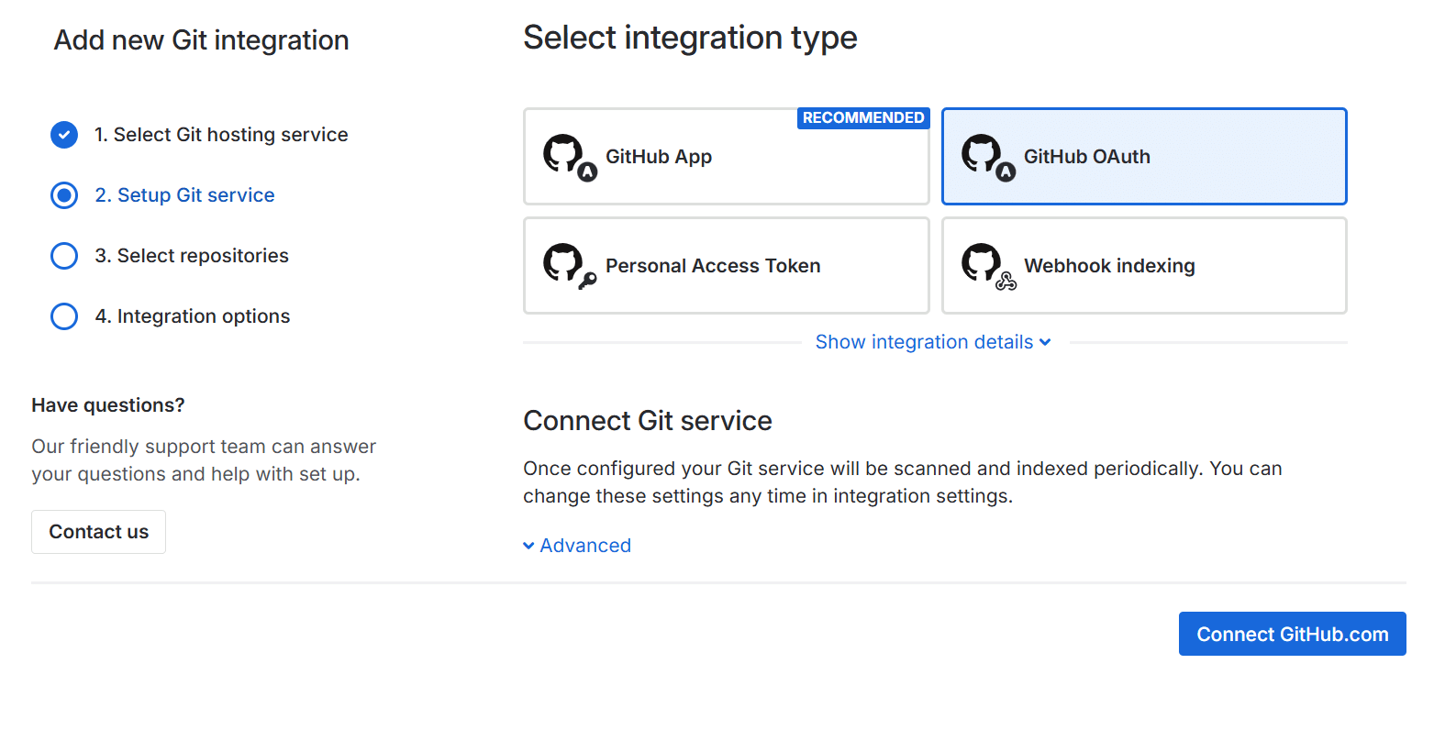1434x730 pixels.
Task: Click the RECOMMENDED badge on GitHub App
Action: pos(862,118)
